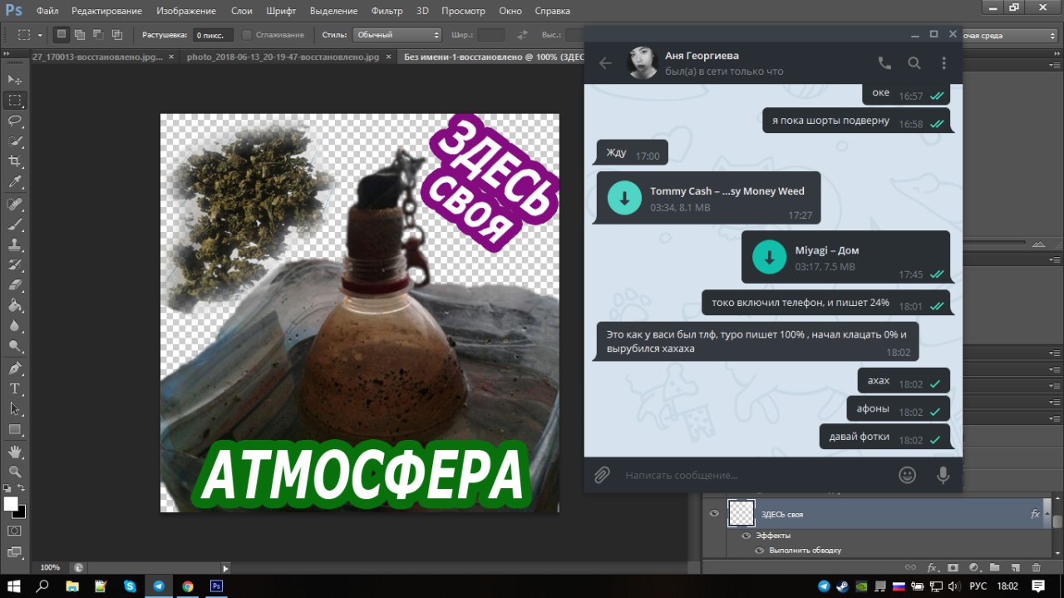1064x598 pixels.
Task: Toggle "Выполнить обводку" stroke effect visibility
Action: [759, 551]
